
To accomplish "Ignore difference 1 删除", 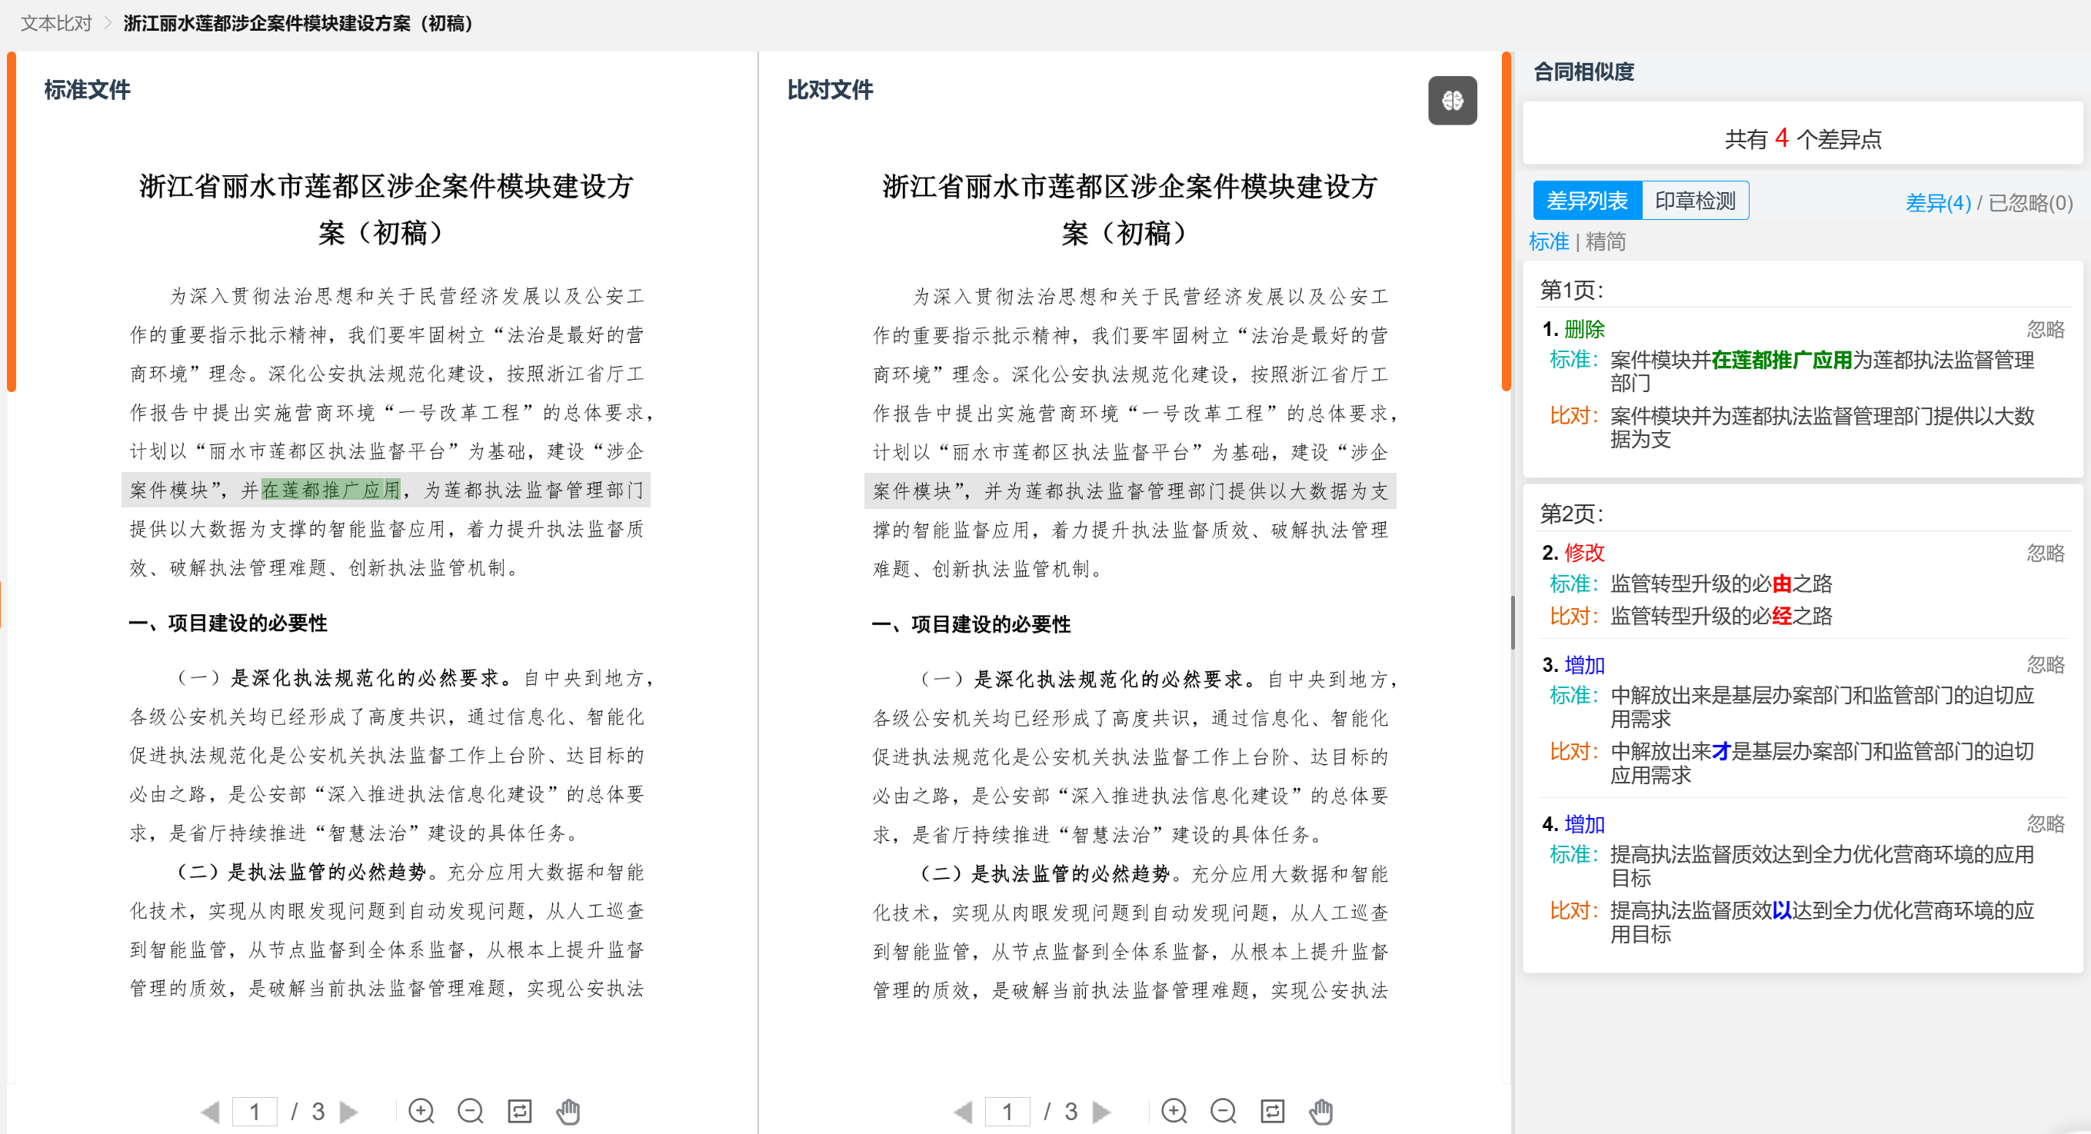I will click(x=2046, y=330).
